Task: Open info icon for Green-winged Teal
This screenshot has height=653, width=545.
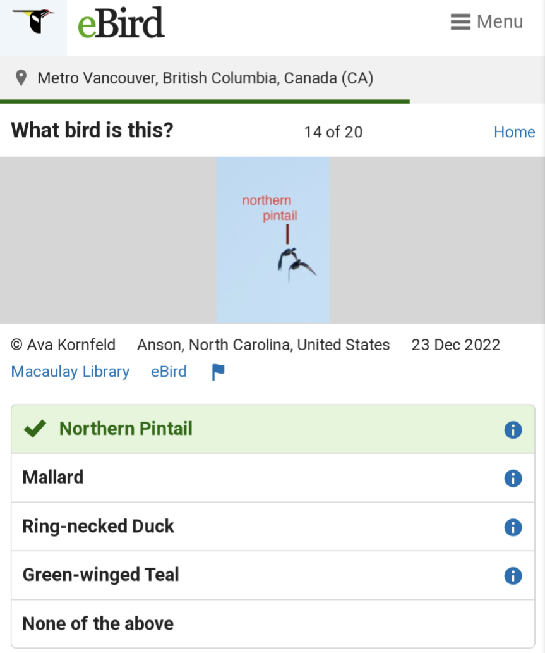Action: tap(513, 576)
